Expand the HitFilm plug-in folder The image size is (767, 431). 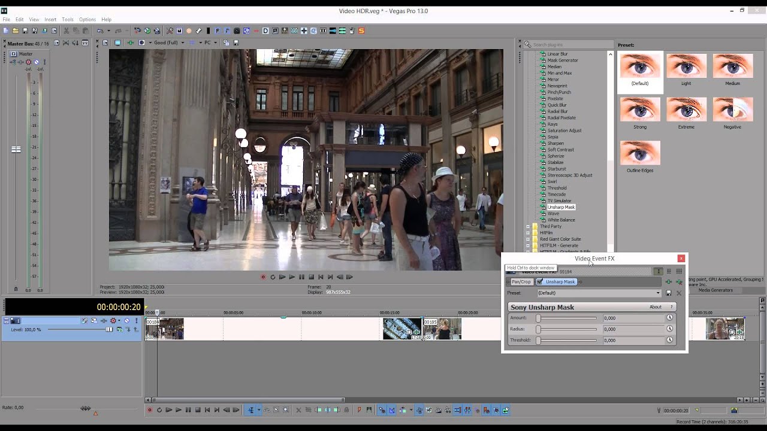point(528,233)
